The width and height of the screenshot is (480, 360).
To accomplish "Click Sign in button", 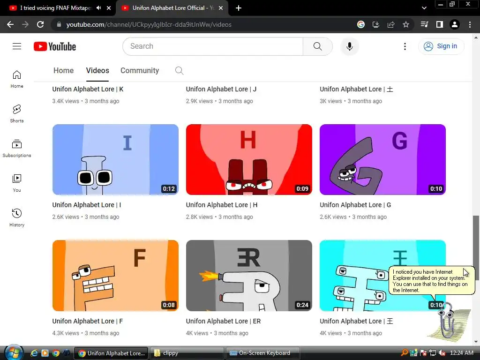I will [x=441, y=46].
